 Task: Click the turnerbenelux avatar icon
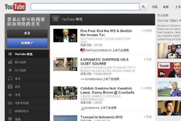click(x=82, y=79)
